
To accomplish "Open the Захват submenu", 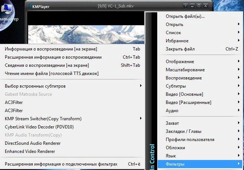I will coord(200,123).
